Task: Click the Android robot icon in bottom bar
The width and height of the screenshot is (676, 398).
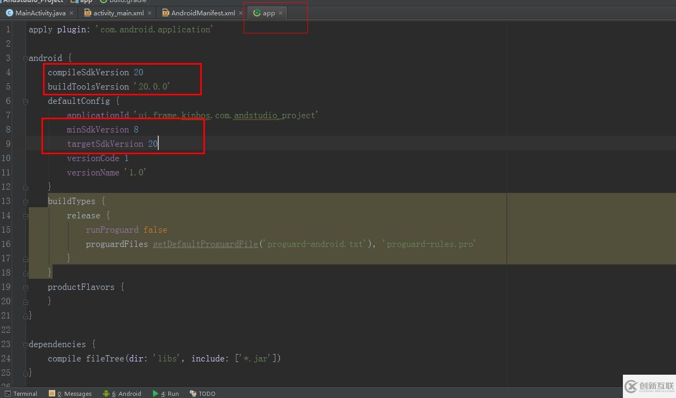Action: tap(106, 394)
